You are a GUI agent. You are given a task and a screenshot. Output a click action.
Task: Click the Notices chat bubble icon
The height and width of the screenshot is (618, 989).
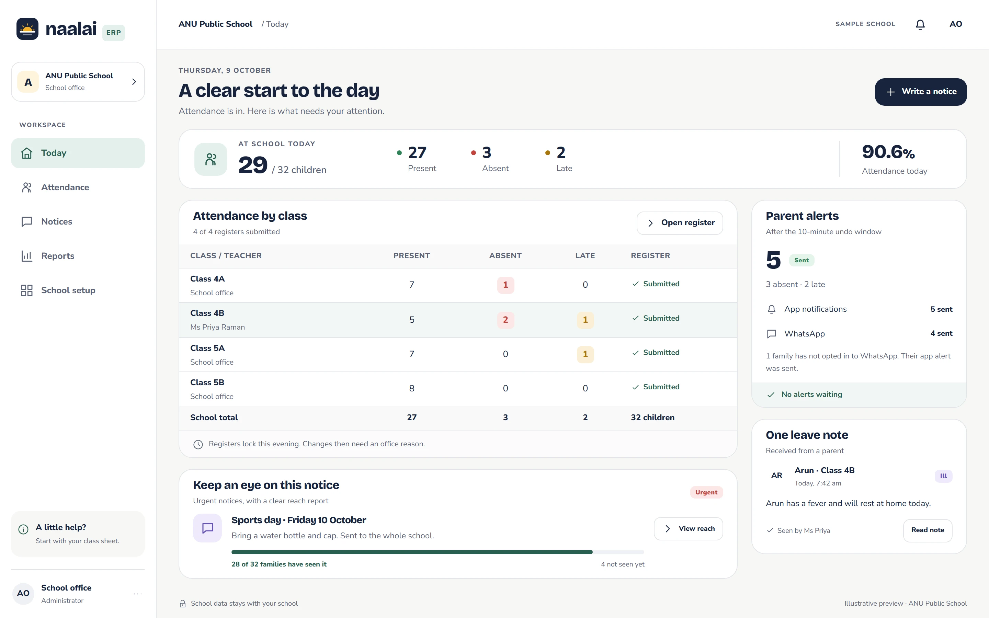coord(27,221)
